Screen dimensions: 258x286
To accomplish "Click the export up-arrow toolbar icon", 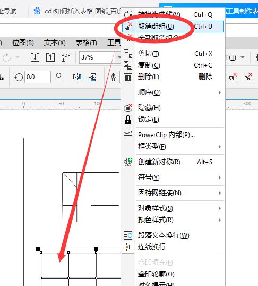I will click(x=50, y=57).
